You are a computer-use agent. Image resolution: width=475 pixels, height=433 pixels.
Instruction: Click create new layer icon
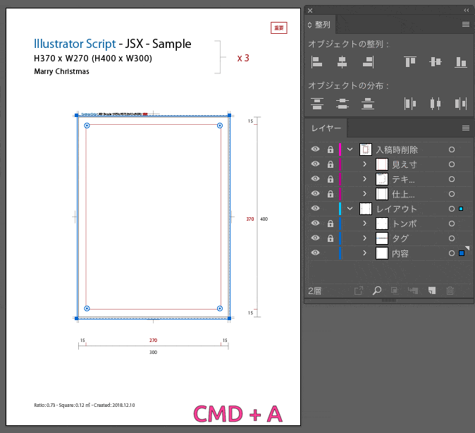click(x=432, y=291)
